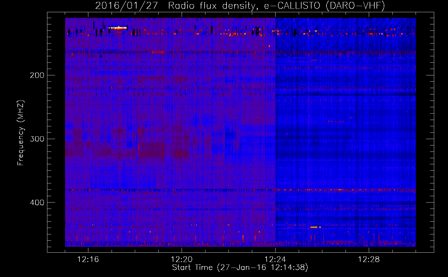Click the 300 frequency tick label
Image resolution: width=448 pixels, height=277 pixels.
coord(37,139)
